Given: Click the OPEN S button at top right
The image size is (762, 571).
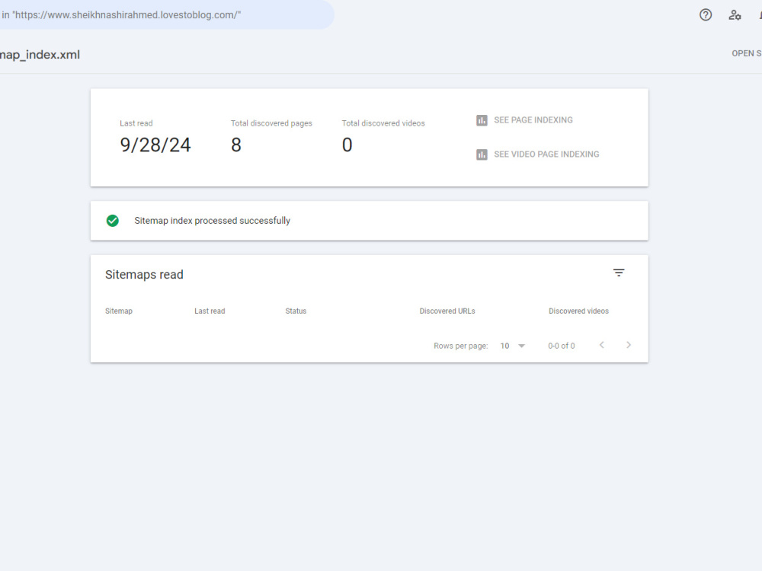Looking at the screenshot, I should pos(747,53).
